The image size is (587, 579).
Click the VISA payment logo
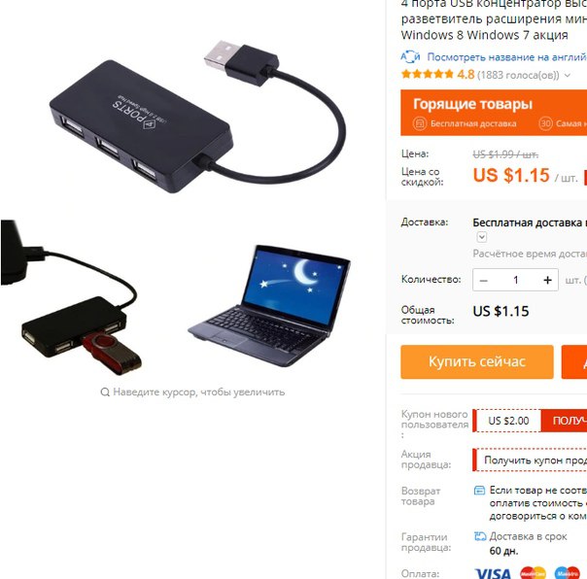[493, 573]
